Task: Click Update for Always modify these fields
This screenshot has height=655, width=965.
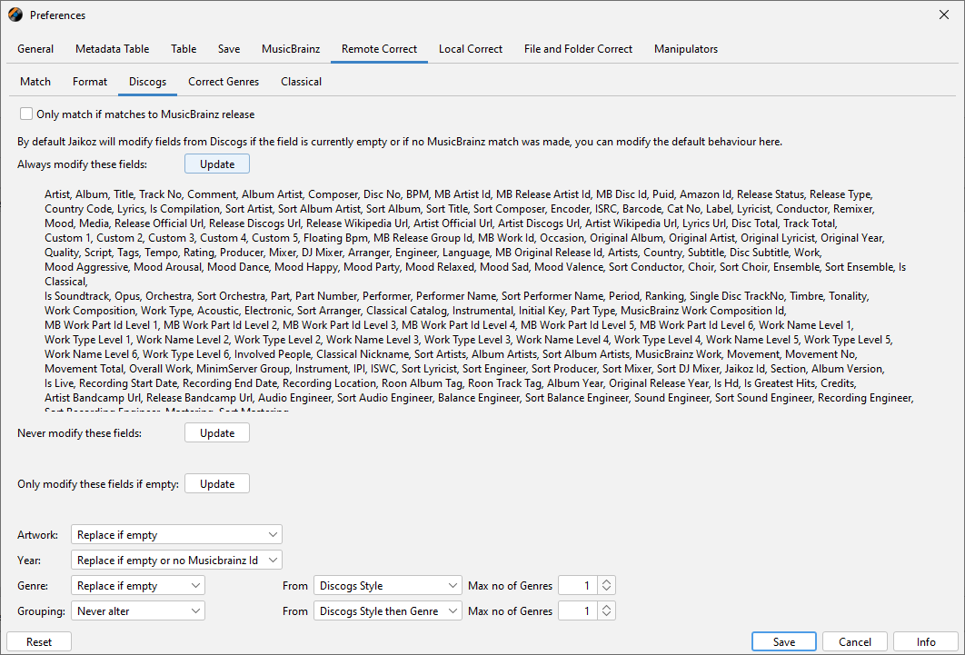Action: pyautogui.click(x=217, y=164)
